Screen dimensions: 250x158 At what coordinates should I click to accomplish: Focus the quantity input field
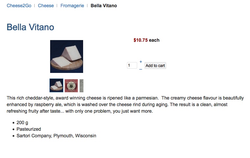click(x=132, y=66)
